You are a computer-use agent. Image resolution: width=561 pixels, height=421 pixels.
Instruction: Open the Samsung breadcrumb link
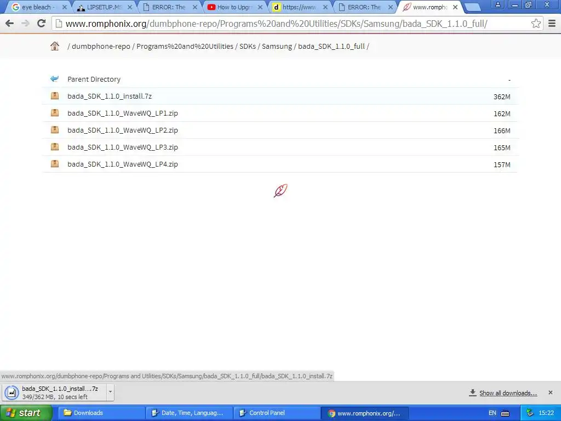coord(277,46)
